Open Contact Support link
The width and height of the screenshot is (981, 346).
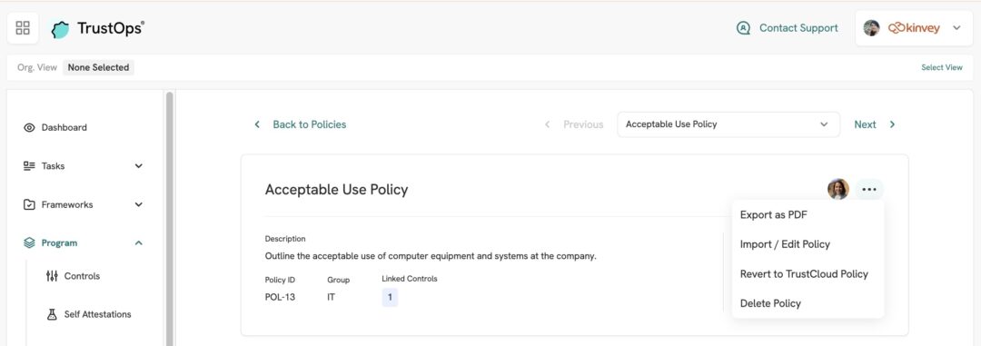(798, 28)
